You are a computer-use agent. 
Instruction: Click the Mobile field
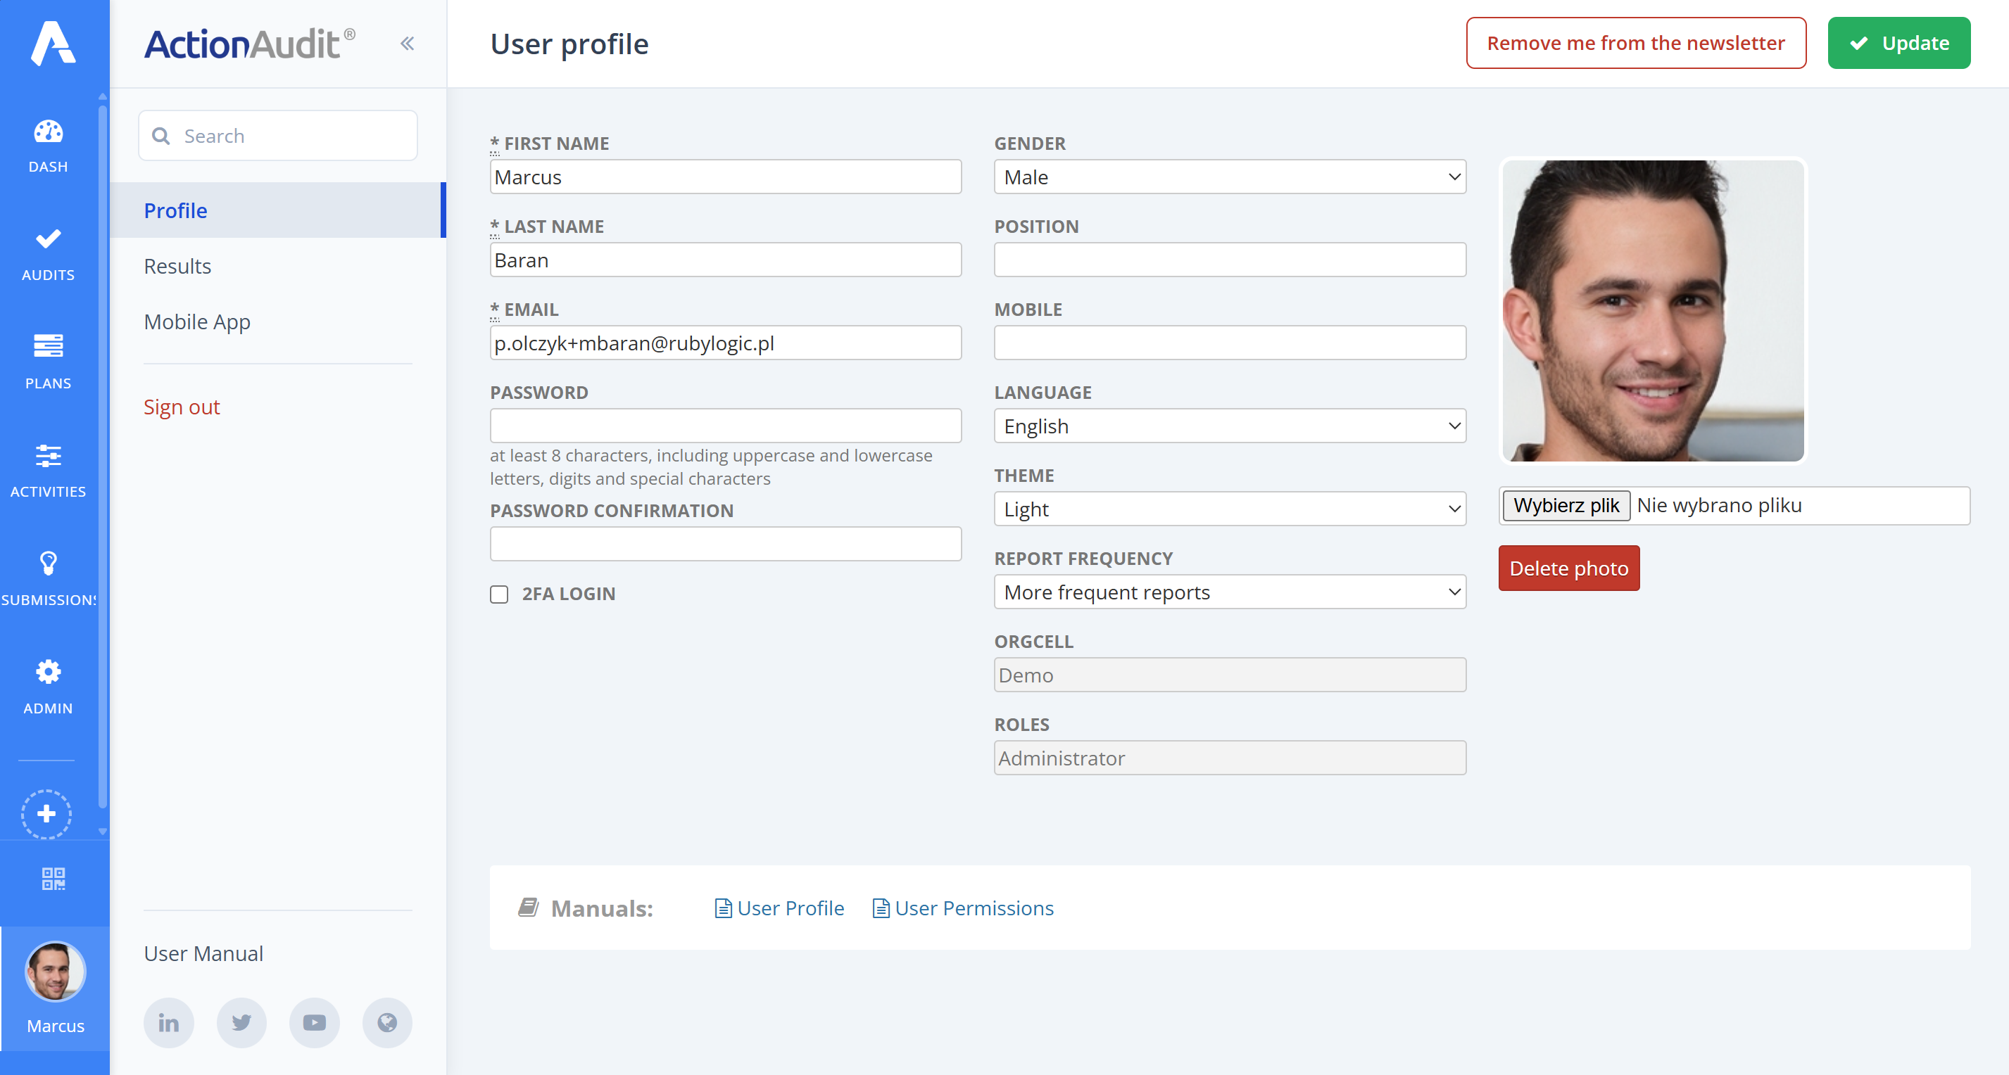tap(1230, 343)
